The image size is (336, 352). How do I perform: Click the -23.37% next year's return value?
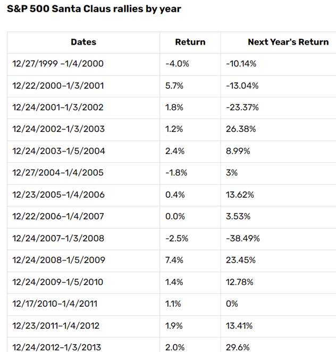click(x=242, y=107)
